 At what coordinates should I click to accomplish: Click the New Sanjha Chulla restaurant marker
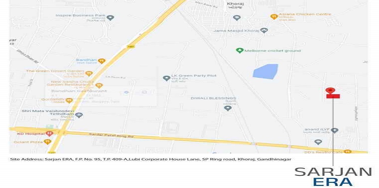[99, 85]
